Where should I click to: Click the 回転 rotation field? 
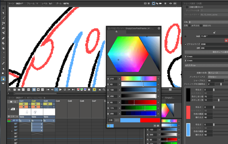tap(208, 22)
